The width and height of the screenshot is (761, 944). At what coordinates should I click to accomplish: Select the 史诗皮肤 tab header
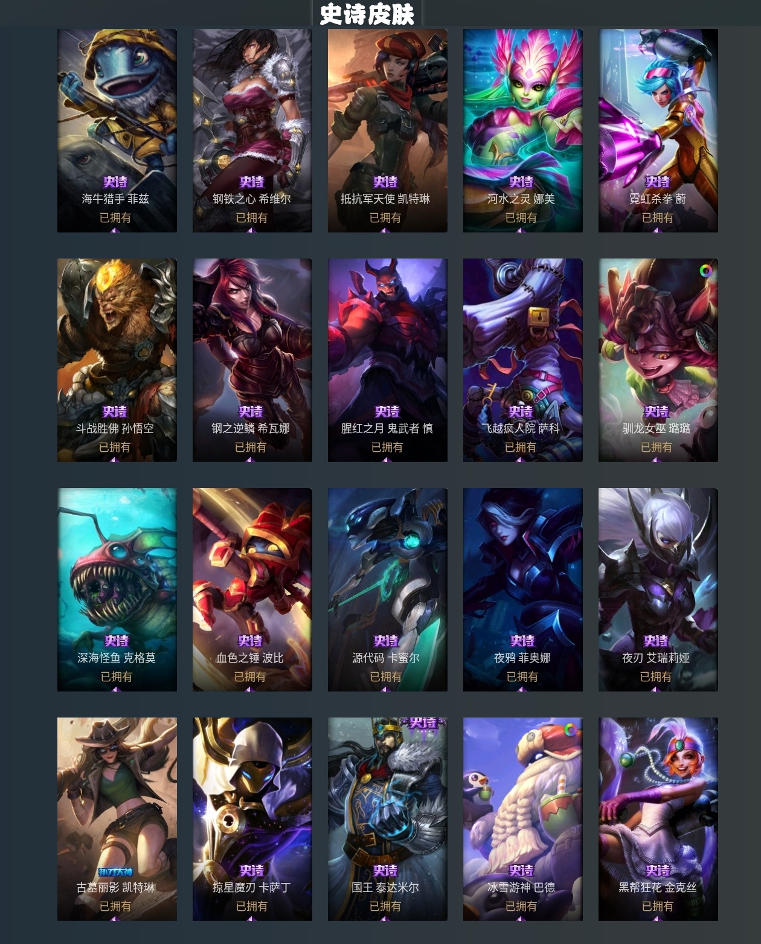[x=367, y=14]
